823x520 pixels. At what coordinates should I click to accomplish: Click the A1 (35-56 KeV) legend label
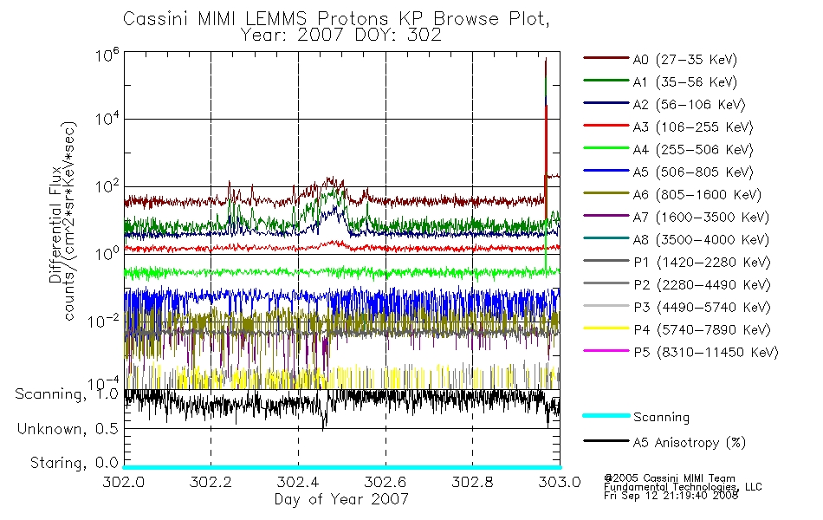click(684, 82)
